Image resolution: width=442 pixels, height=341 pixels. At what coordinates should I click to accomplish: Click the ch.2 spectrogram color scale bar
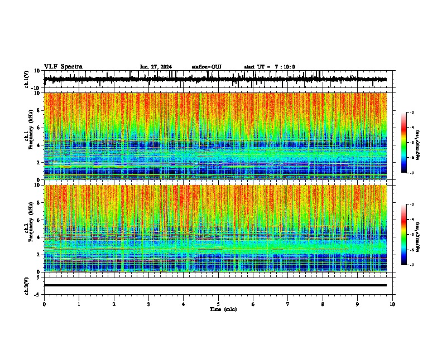(x=404, y=235)
